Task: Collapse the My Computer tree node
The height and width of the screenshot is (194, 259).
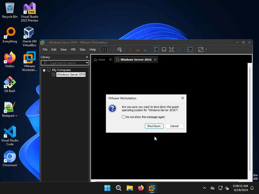Action: click(x=44, y=70)
